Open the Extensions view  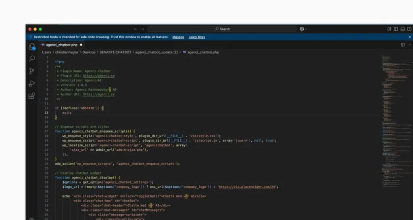pos(32,96)
